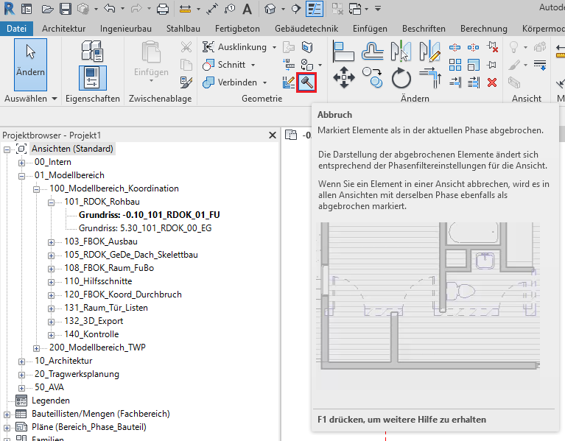Open the Datei tab
565x441 pixels.
(15, 29)
